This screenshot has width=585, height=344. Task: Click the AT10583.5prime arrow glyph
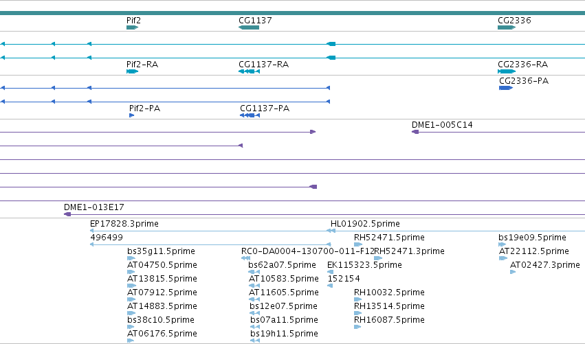pos(254,286)
